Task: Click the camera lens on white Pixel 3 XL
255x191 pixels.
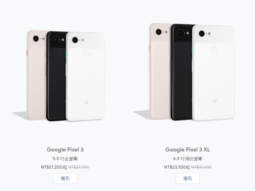Action: pyautogui.click(x=202, y=33)
